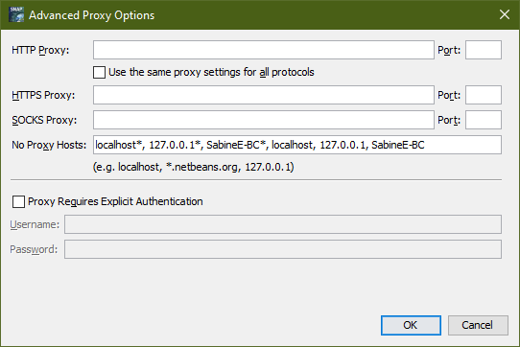Click the Port label next to HTTPS Proxy
520x347 pixels.
point(449,96)
